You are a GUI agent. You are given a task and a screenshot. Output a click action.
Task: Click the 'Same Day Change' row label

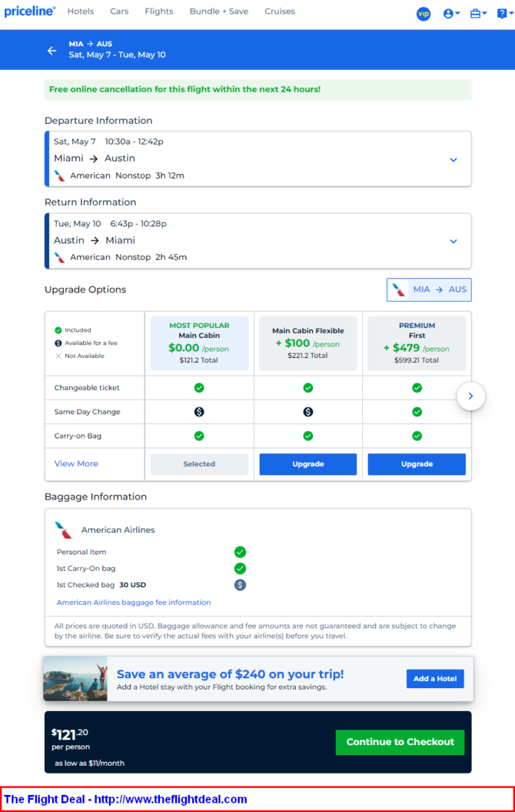coord(87,412)
